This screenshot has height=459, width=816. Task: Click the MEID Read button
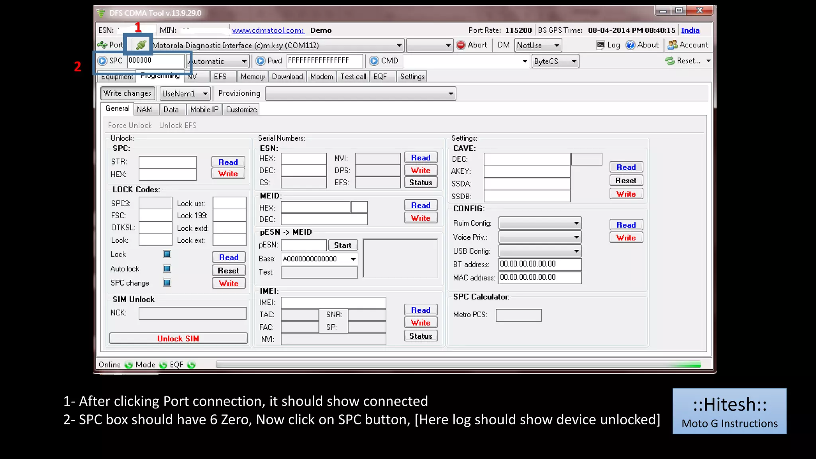421,205
